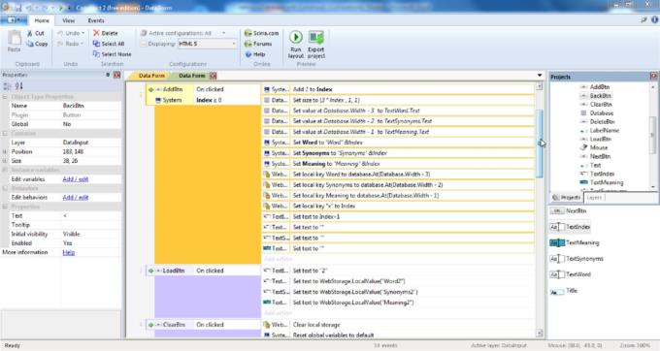
Task: Click the Paste clipboard icon
Action: pos(15,38)
